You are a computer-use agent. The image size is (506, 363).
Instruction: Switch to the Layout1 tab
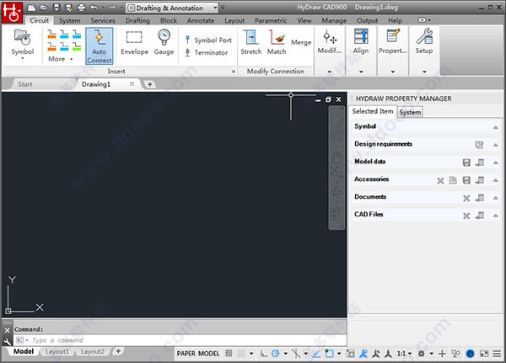57,352
